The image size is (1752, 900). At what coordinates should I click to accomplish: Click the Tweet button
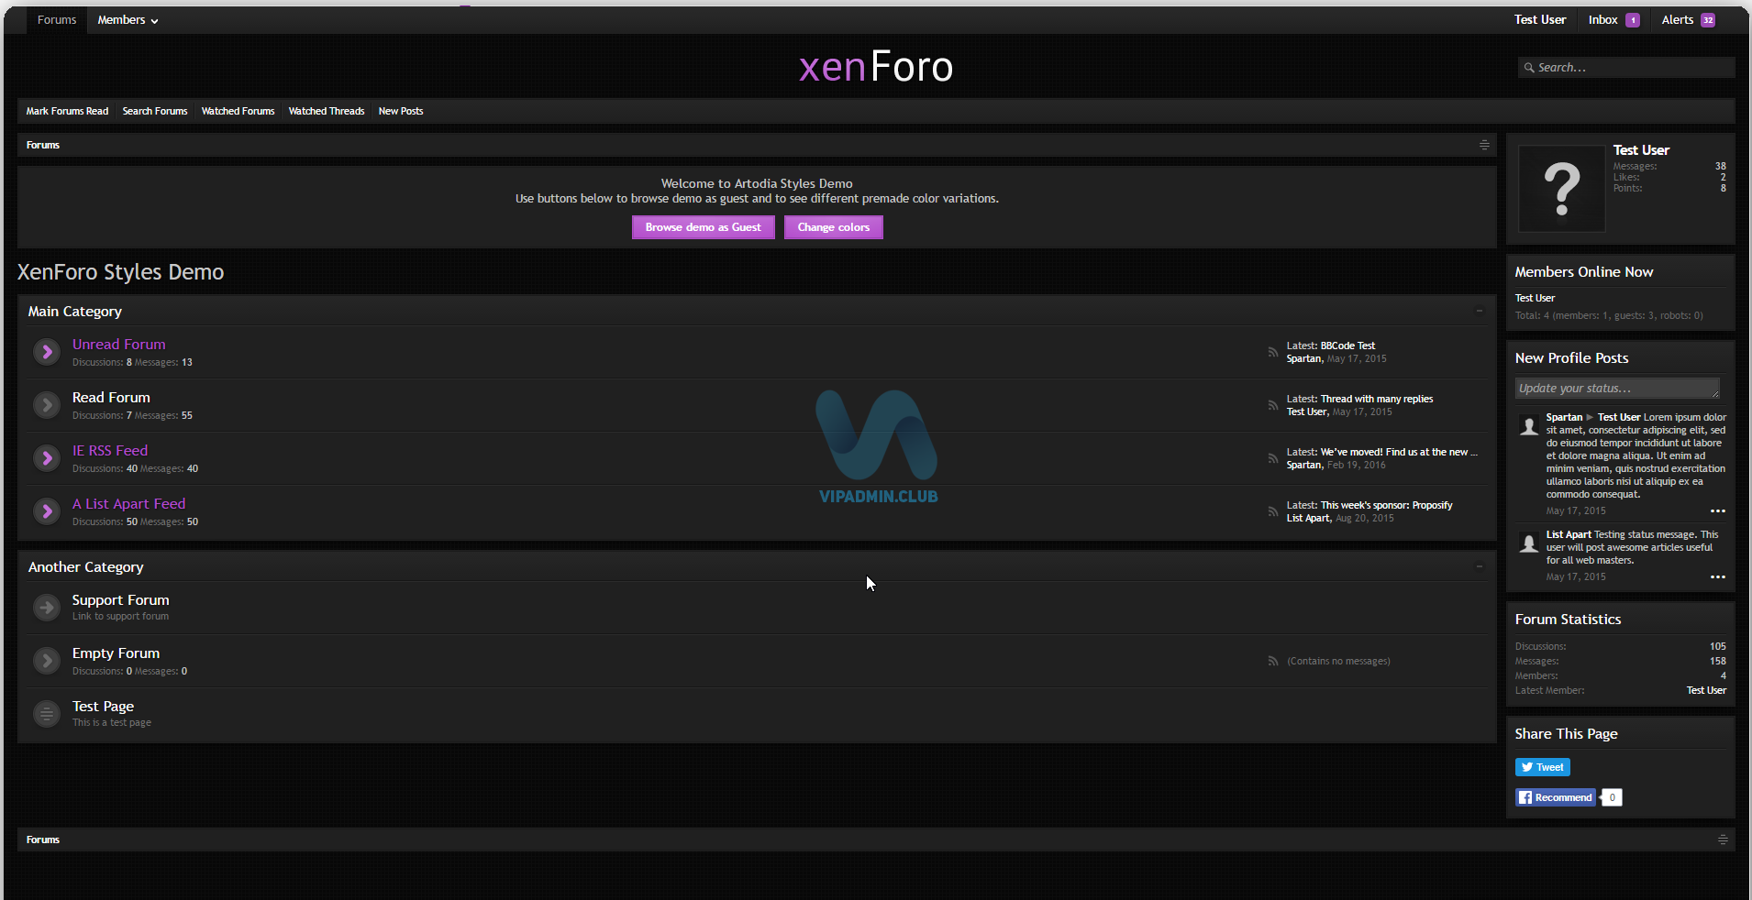(1543, 767)
